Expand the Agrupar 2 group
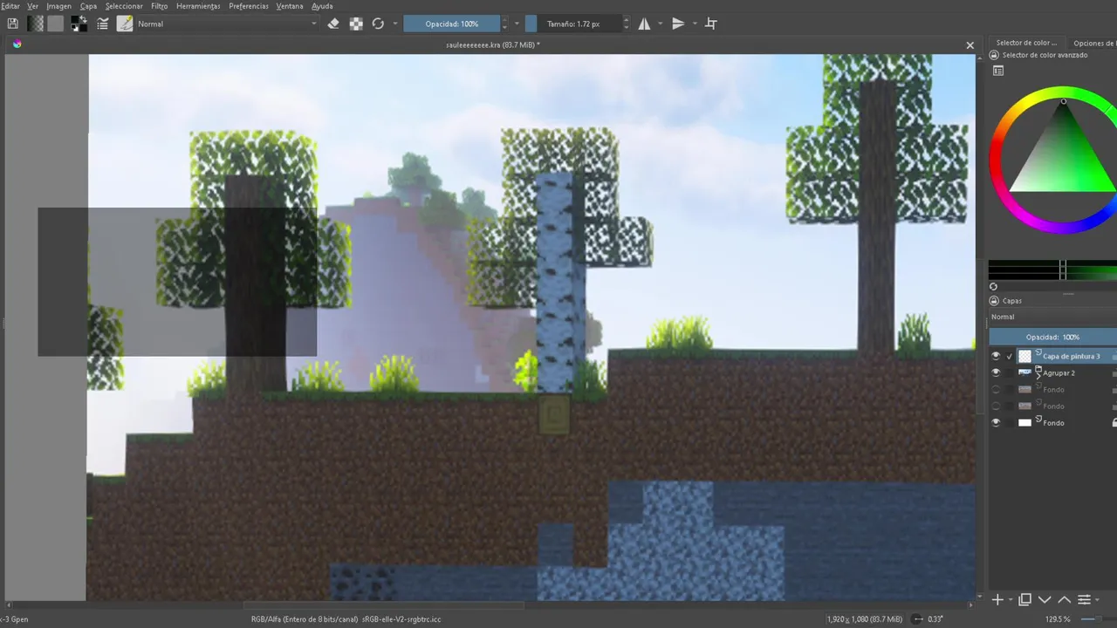 pyautogui.click(x=1038, y=375)
